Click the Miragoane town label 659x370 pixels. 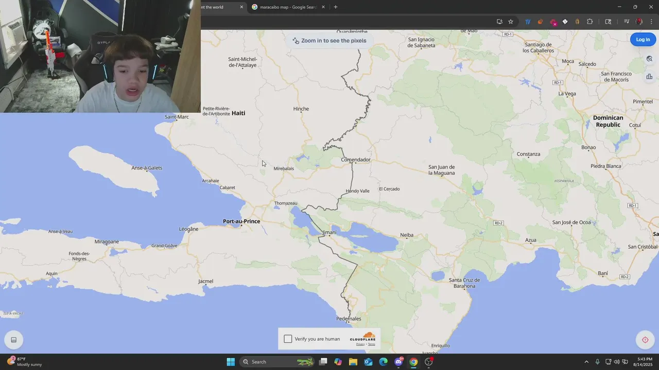(x=107, y=242)
